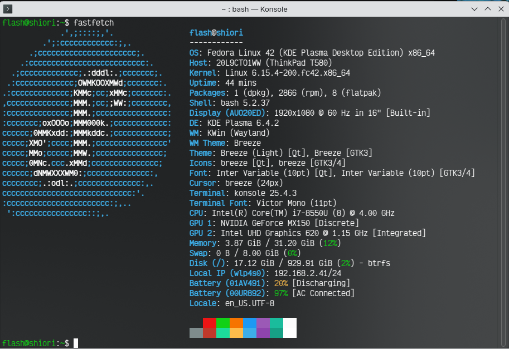Image resolution: width=509 pixels, height=349 pixels.
Task: Click the cursor block at the bottom prompt
Action: pos(76,343)
